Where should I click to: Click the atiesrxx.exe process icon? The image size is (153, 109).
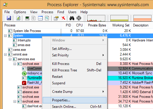pyautogui.click(x=20, y=92)
